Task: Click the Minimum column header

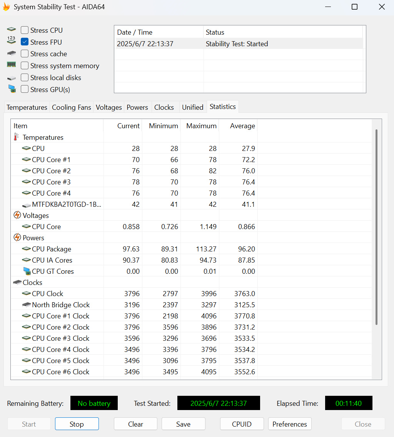Action: [161, 126]
